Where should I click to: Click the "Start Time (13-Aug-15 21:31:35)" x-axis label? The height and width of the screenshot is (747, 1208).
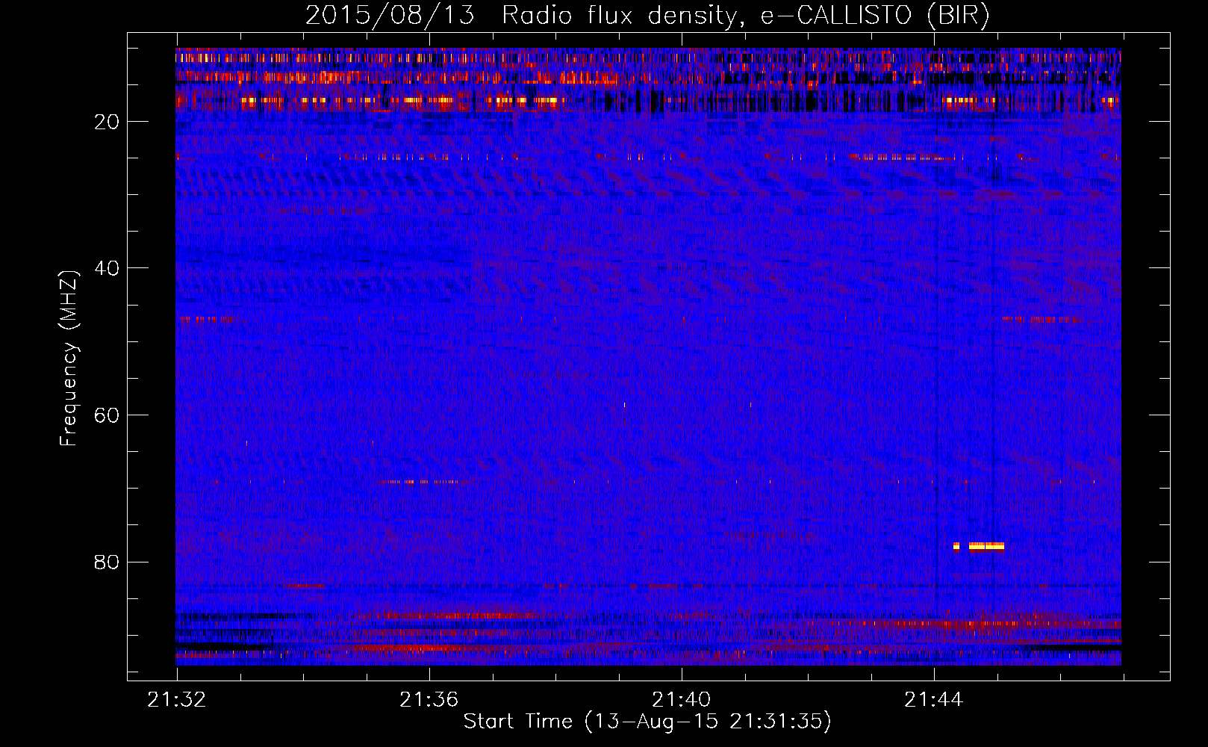[x=647, y=722]
